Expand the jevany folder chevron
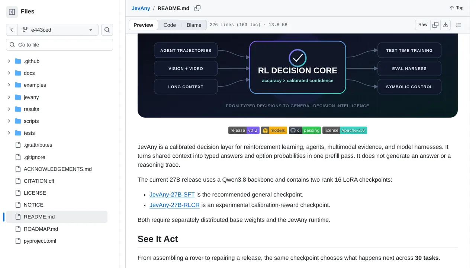The width and height of the screenshot is (476, 268). (9, 97)
